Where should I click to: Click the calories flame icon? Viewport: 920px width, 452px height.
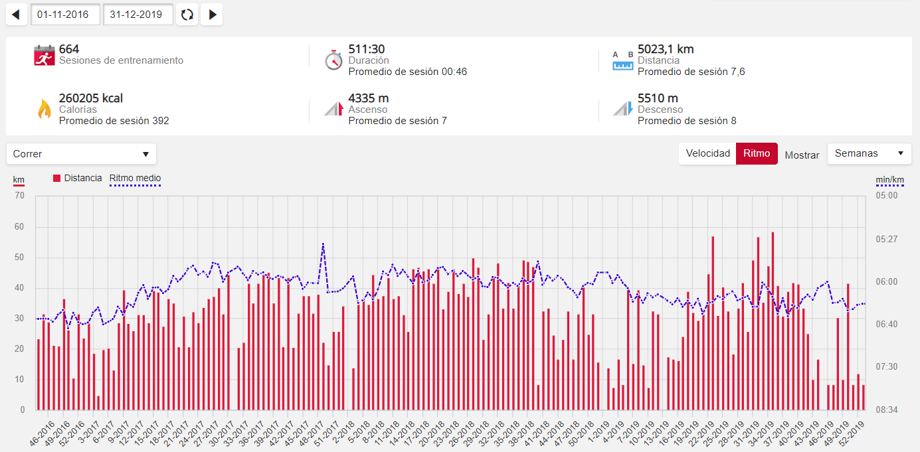pyautogui.click(x=44, y=109)
